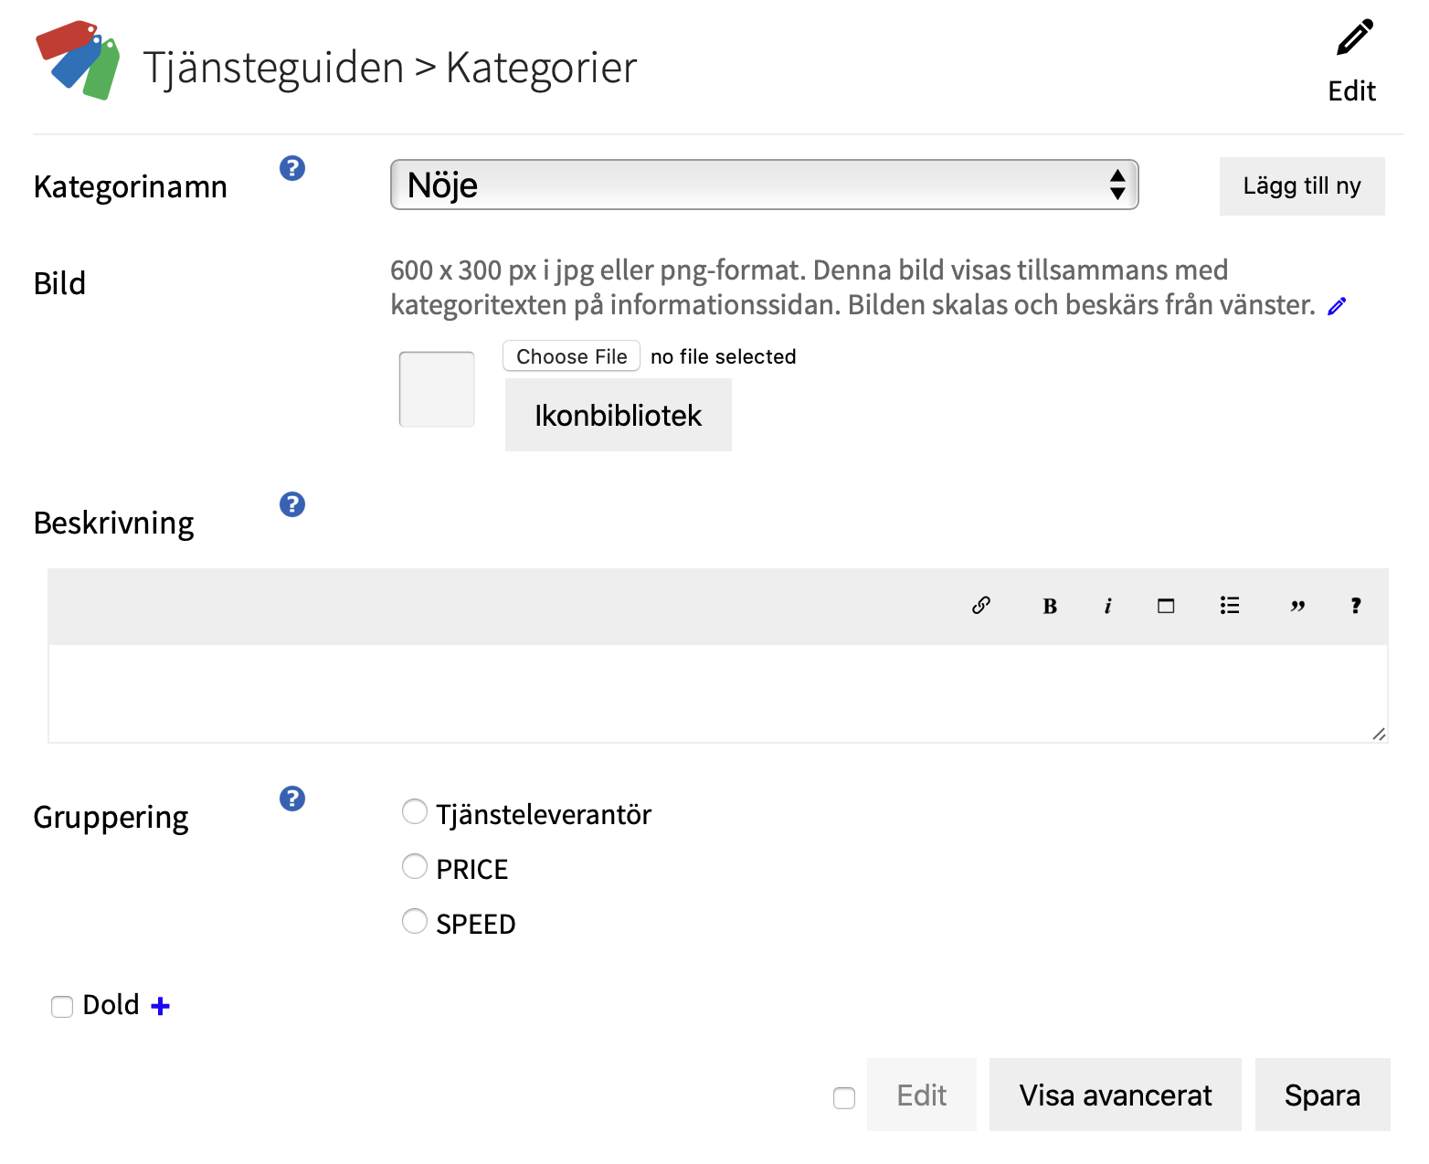
Task: Insert bulleted list in the editor
Action: pyautogui.click(x=1230, y=606)
